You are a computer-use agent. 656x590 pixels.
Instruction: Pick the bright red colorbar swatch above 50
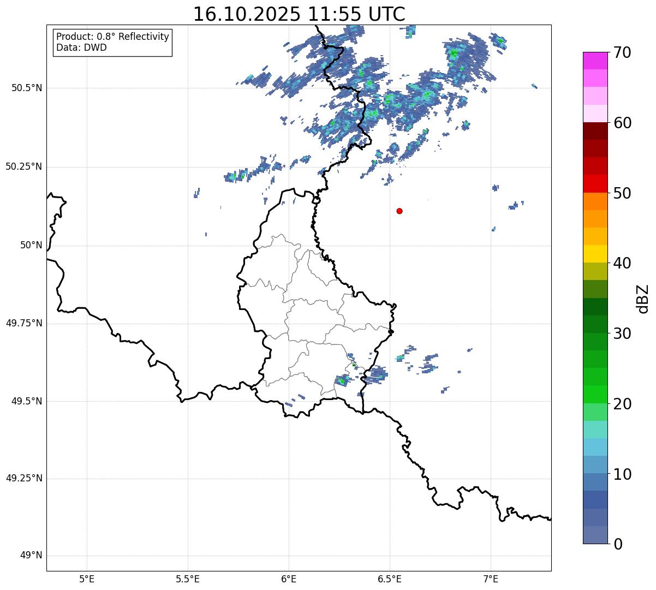595,184
